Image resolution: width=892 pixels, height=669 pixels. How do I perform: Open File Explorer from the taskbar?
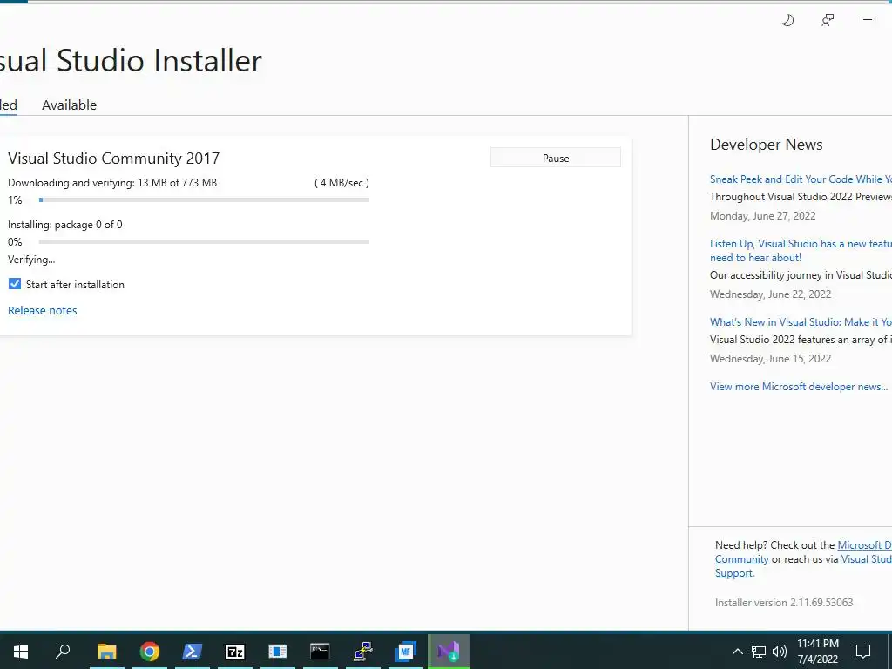pos(106,652)
